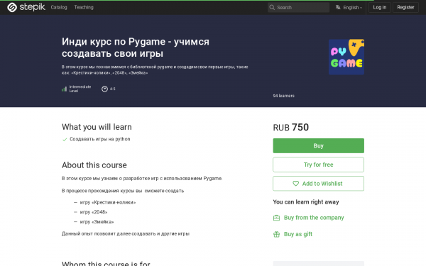426x266 pixels.
Task: Click the Add to Wishlist button
Action: click(318, 184)
